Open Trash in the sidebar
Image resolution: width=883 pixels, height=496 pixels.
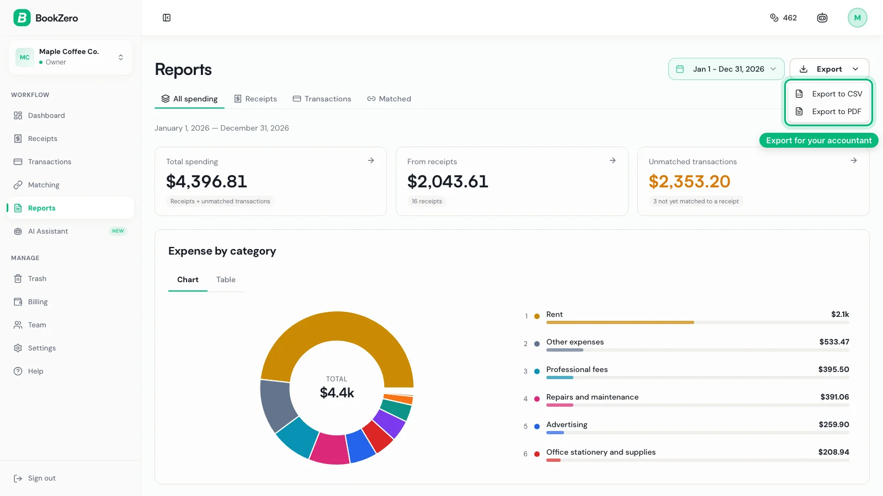coord(70,279)
